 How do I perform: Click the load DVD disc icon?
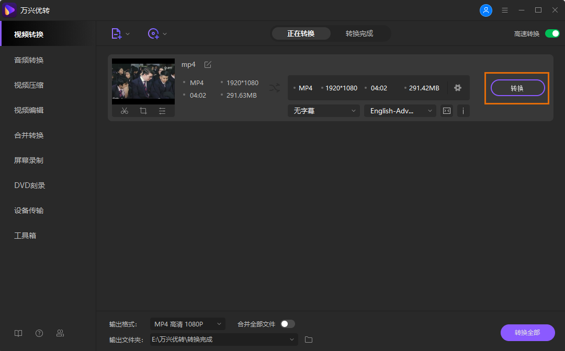point(153,33)
